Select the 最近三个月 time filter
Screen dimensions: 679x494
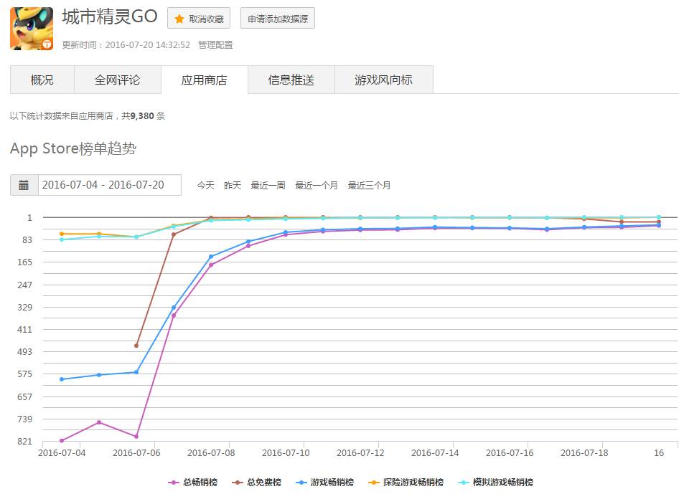(370, 186)
